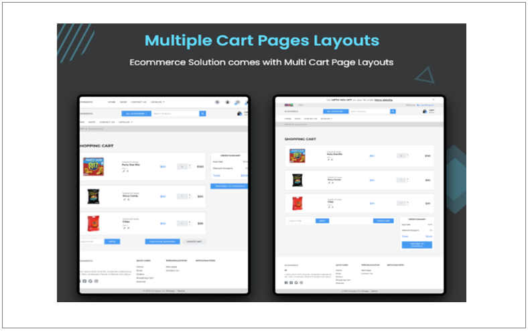This screenshot has height=331, width=528.
Task: Click the Stacy Candy product image in left cart
Action: tap(92, 196)
